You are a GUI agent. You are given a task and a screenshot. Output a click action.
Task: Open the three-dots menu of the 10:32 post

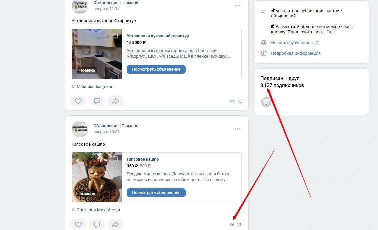pos(238,129)
